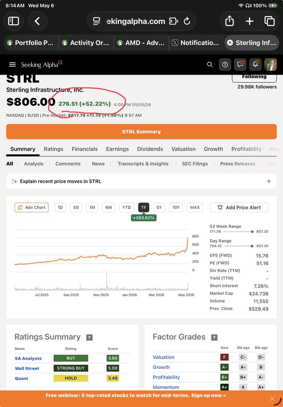Close the Sterling Inf... tab
Screen dimensions: 283x407
pos(230,43)
